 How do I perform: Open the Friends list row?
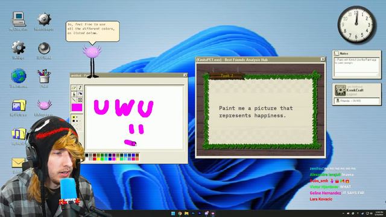pos(356,101)
